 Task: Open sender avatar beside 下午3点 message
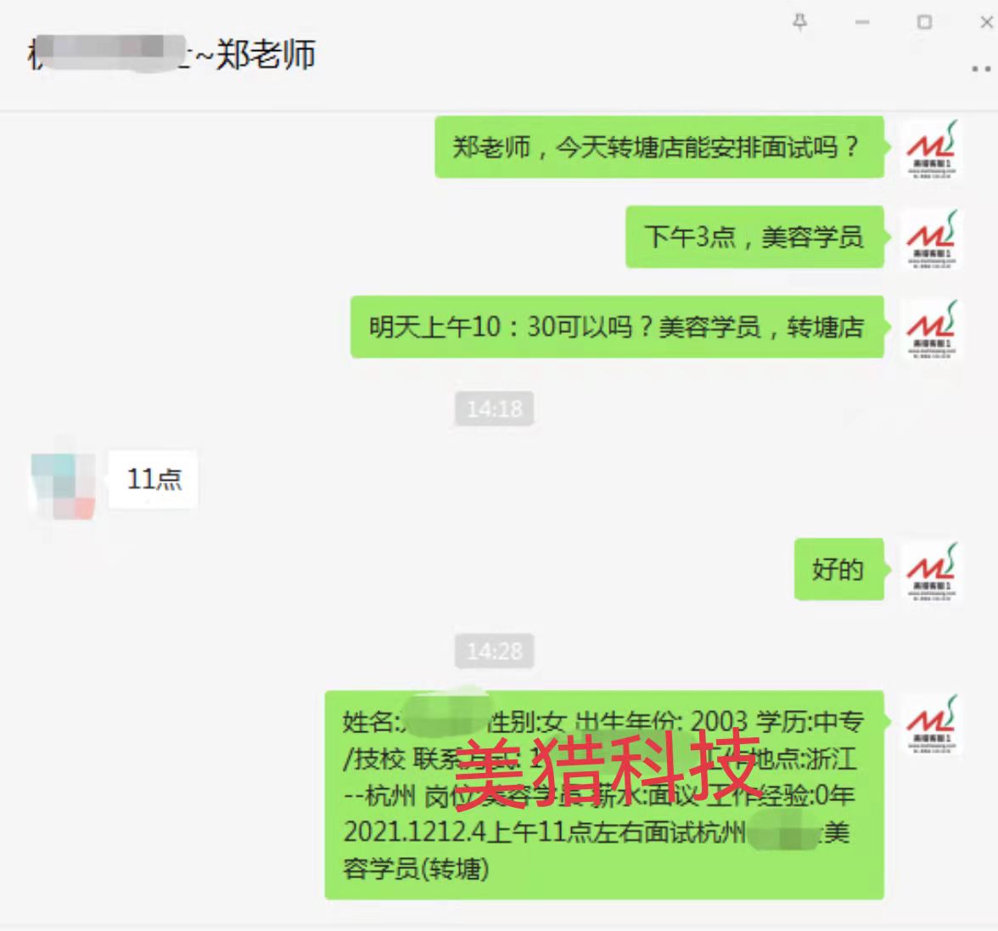[931, 239]
